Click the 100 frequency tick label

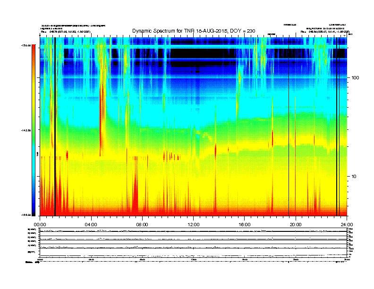click(355, 78)
